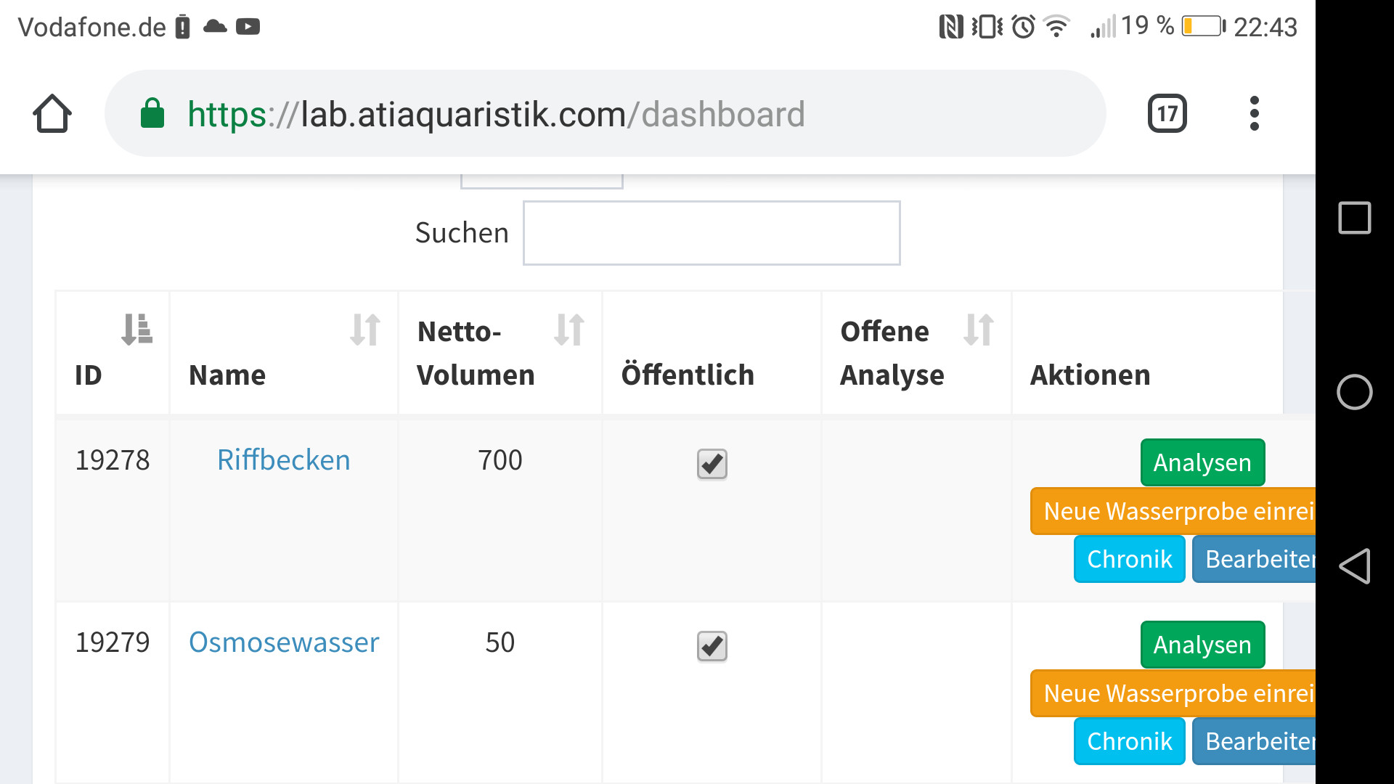The image size is (1394, 784).
Task: Tap Android recent apps square button
Action: tap(1354, 218)
